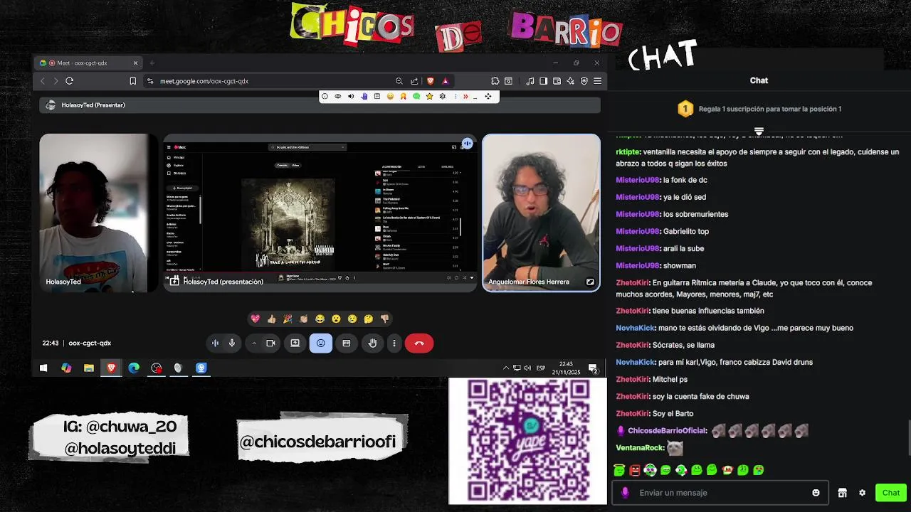This screenshot has height=512, width=911.
Task: Open the chat shop storefront icon
Action: click(x=842, y=493)
